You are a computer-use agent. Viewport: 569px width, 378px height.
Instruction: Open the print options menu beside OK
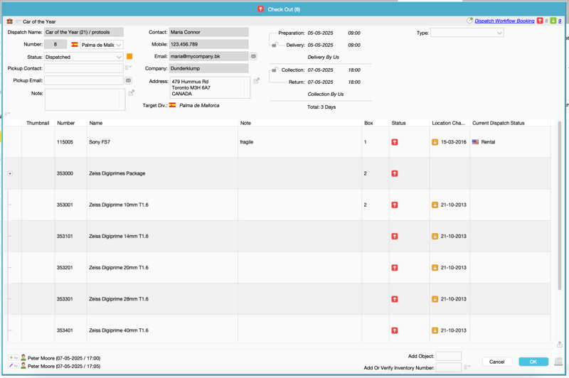[x=558, y=362]
